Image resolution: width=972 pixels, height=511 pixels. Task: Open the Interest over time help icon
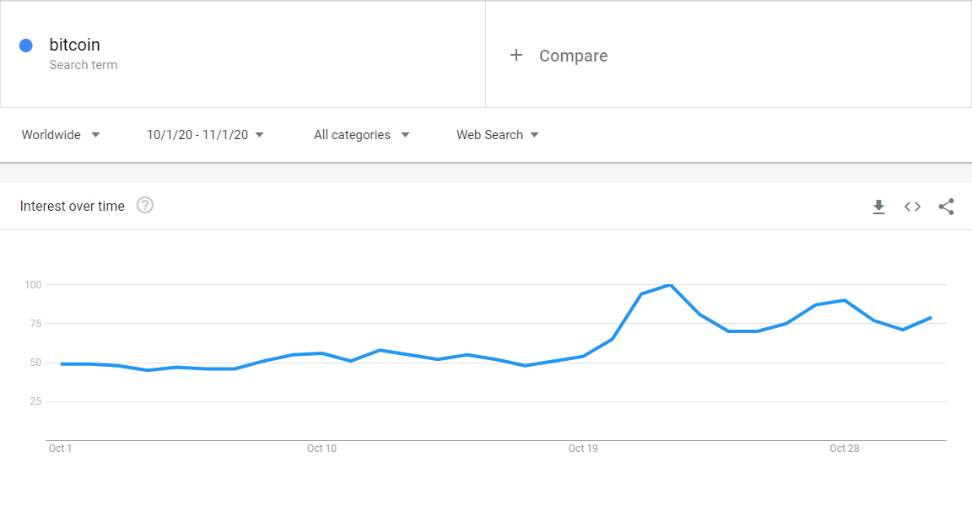(145, 206)
